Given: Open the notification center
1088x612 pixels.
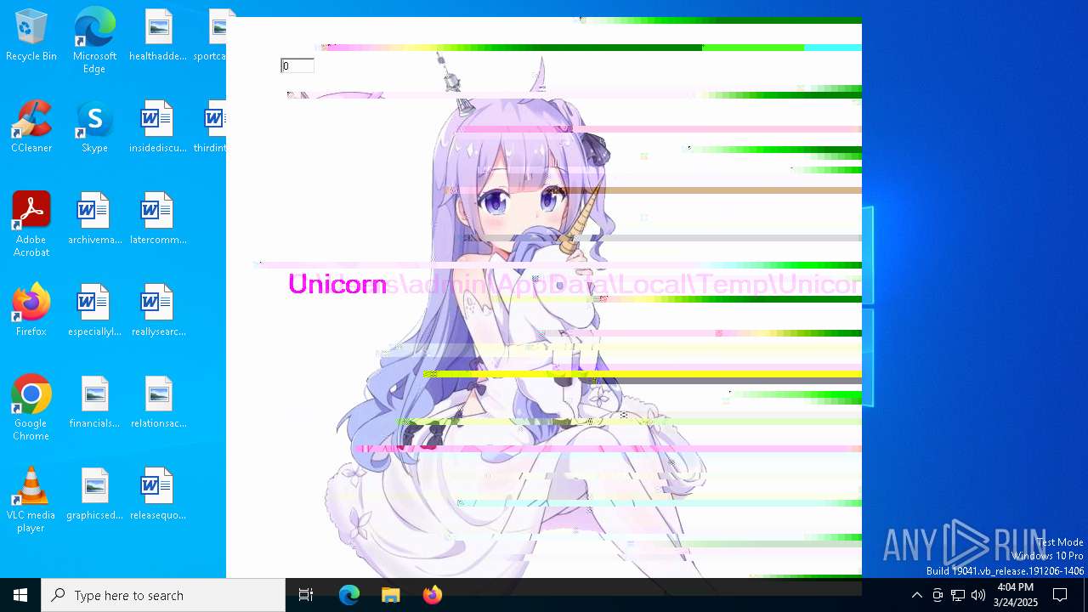Looking at the screenshot, I should point(1060,595).
